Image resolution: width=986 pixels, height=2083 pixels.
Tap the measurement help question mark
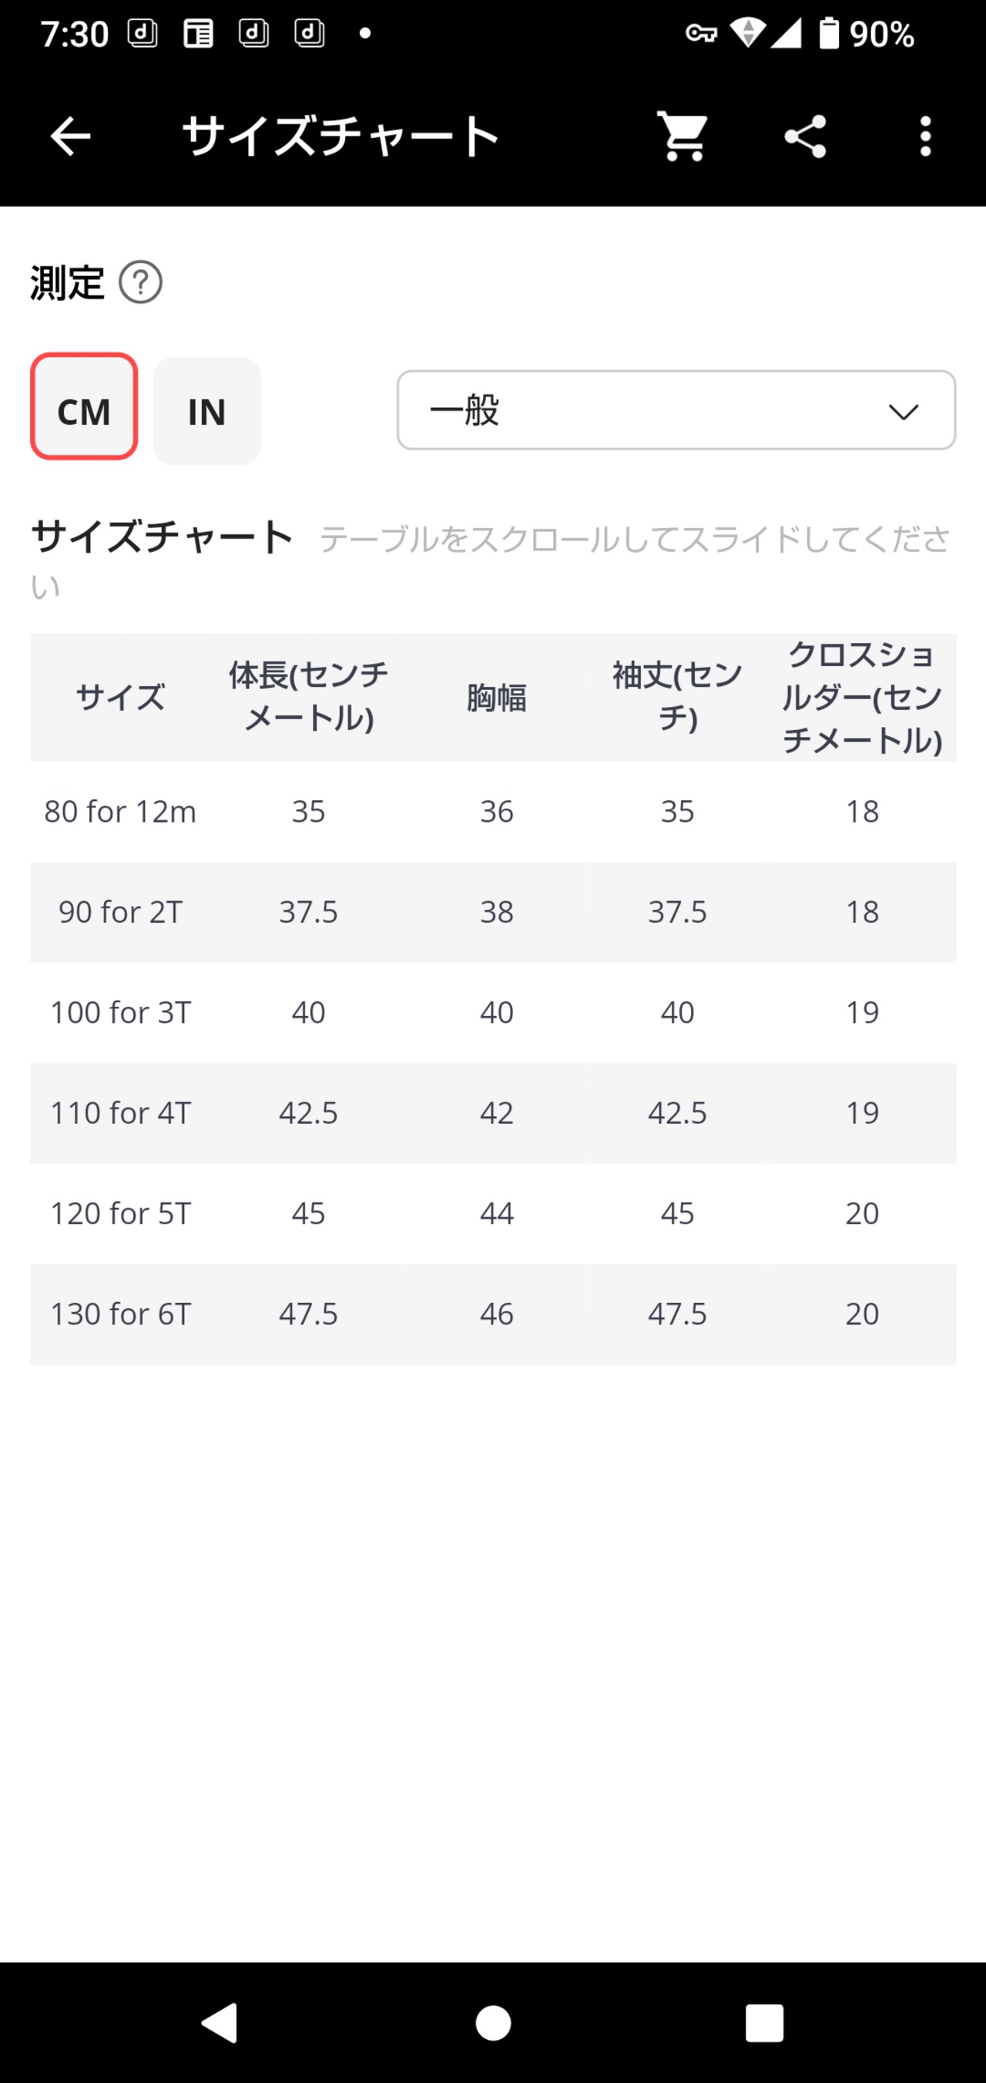click(141, 283)
